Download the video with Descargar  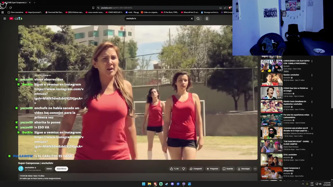pyautogui.click(x=244, y=169)
